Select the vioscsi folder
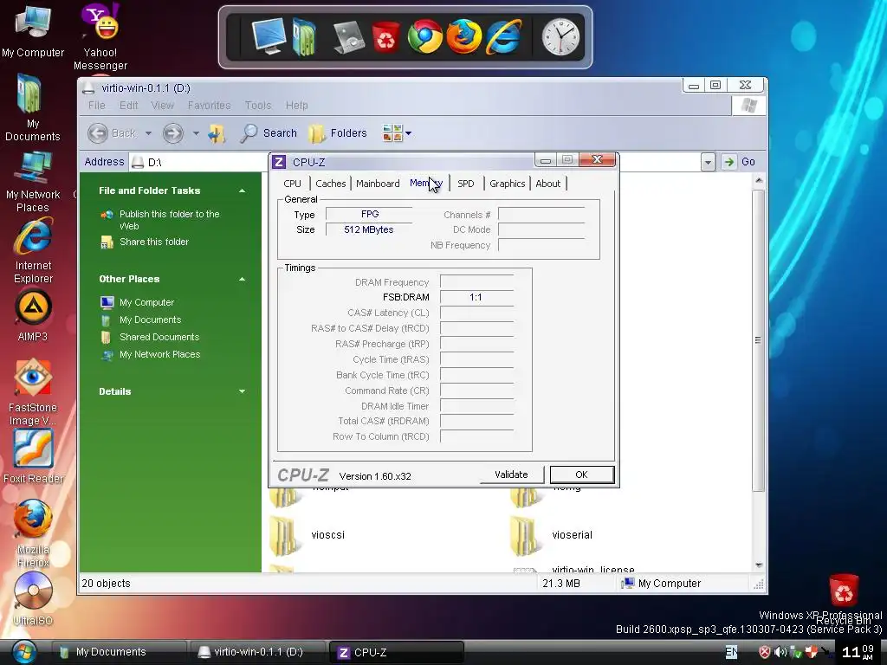This screenshot has width=887, height=665. click(x=308, y=535)
